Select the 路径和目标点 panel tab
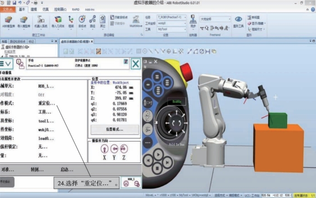This screenshot has height=198, width=316. tap(18, 42)
